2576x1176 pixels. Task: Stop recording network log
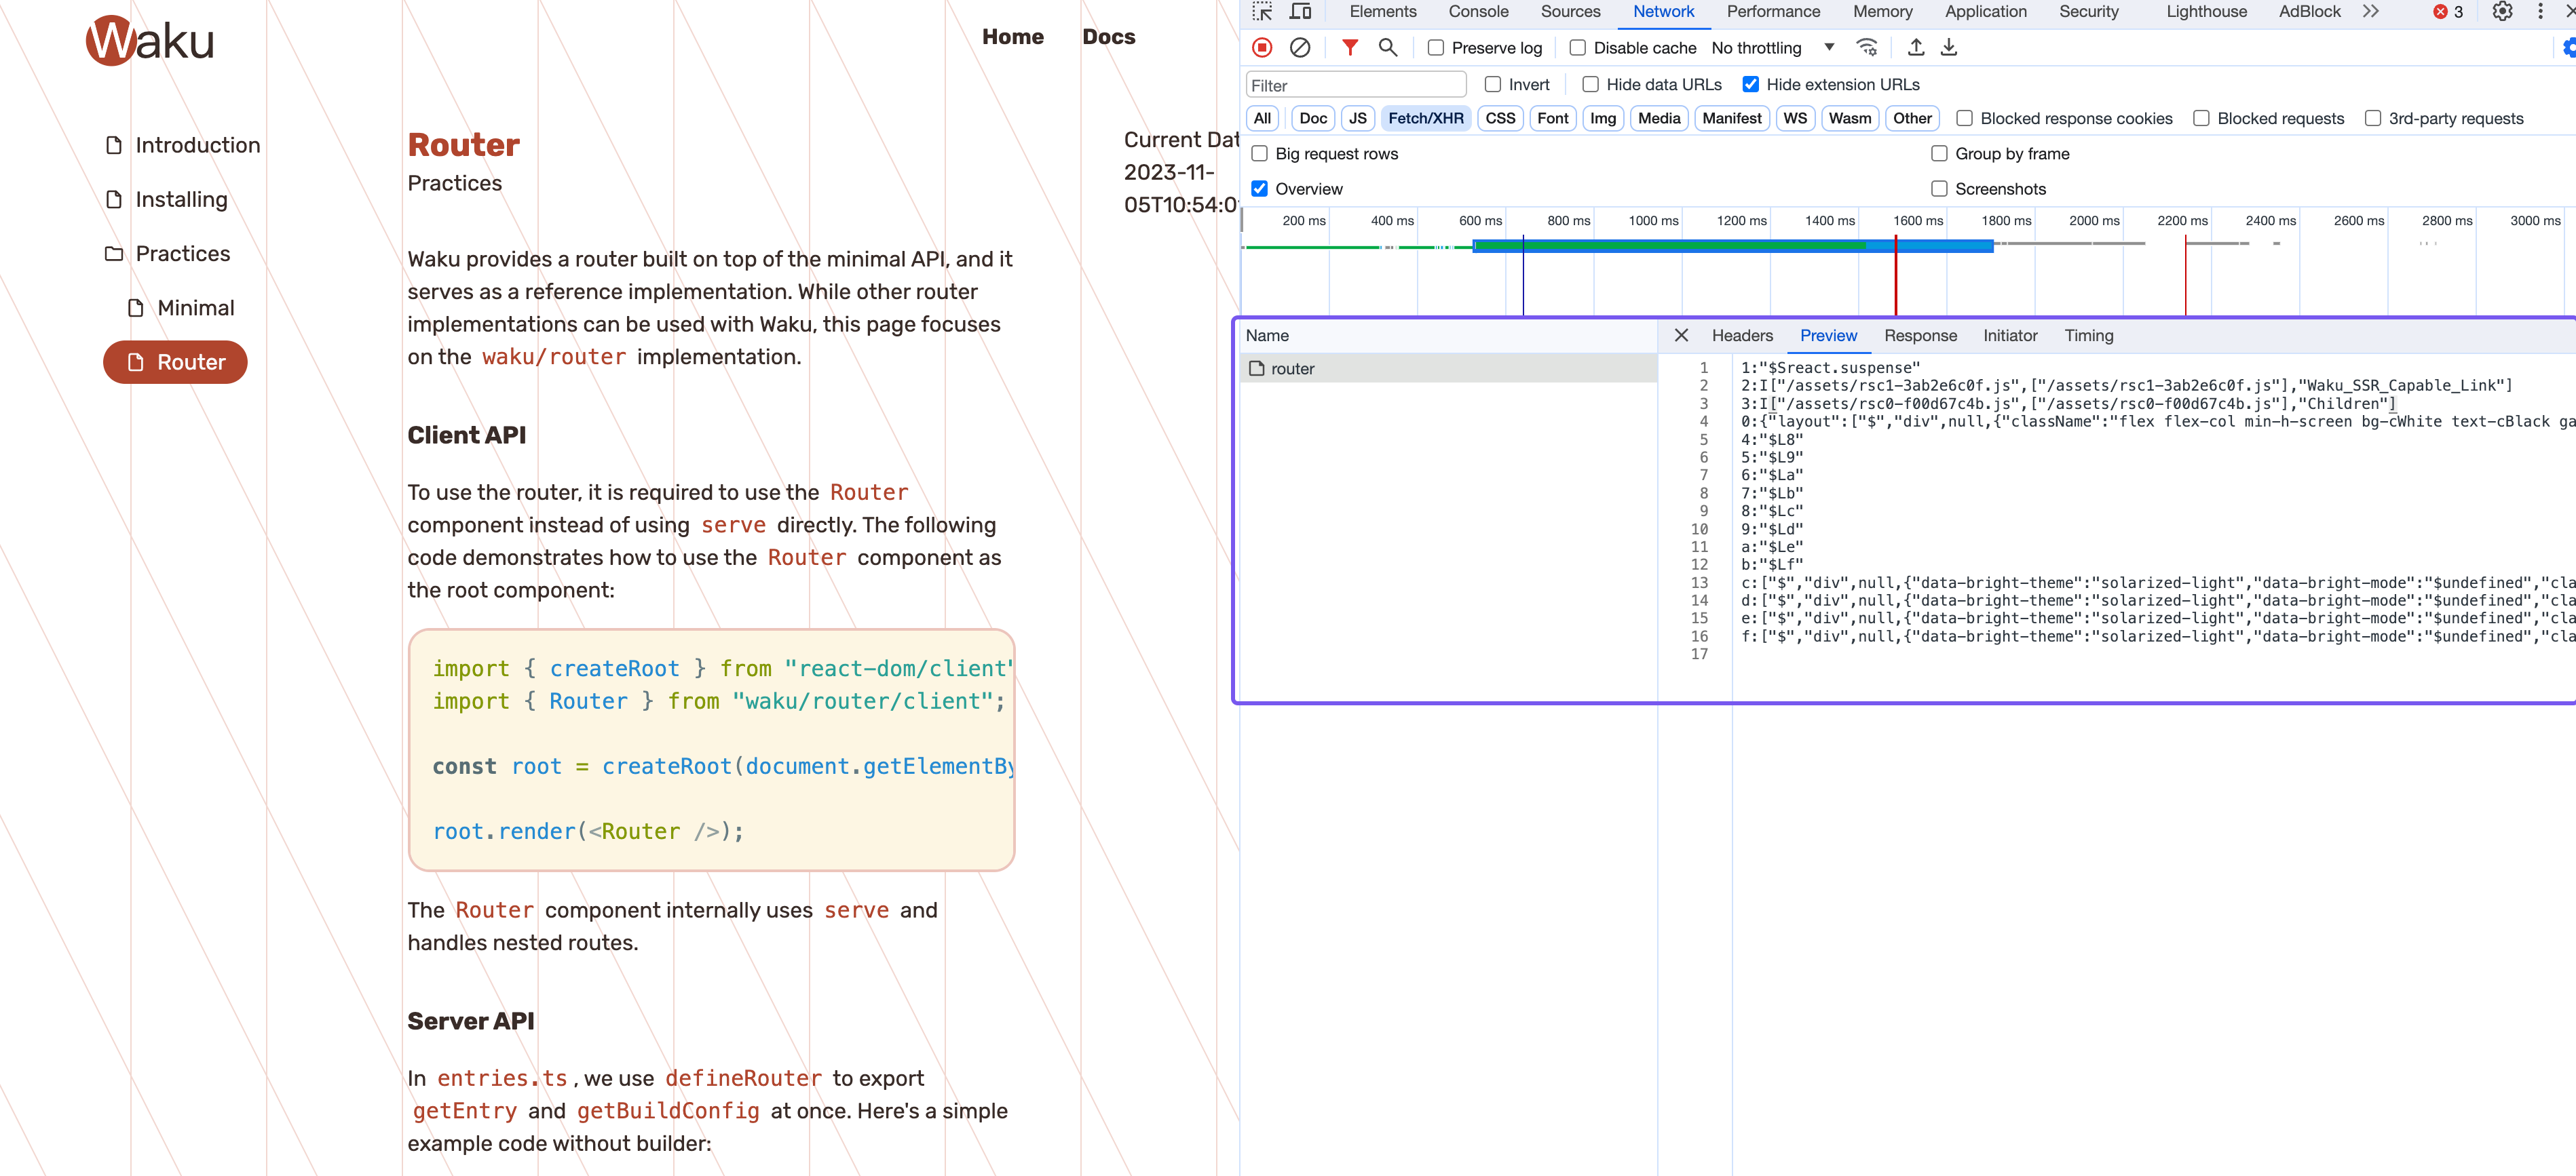pos(1262,48)
